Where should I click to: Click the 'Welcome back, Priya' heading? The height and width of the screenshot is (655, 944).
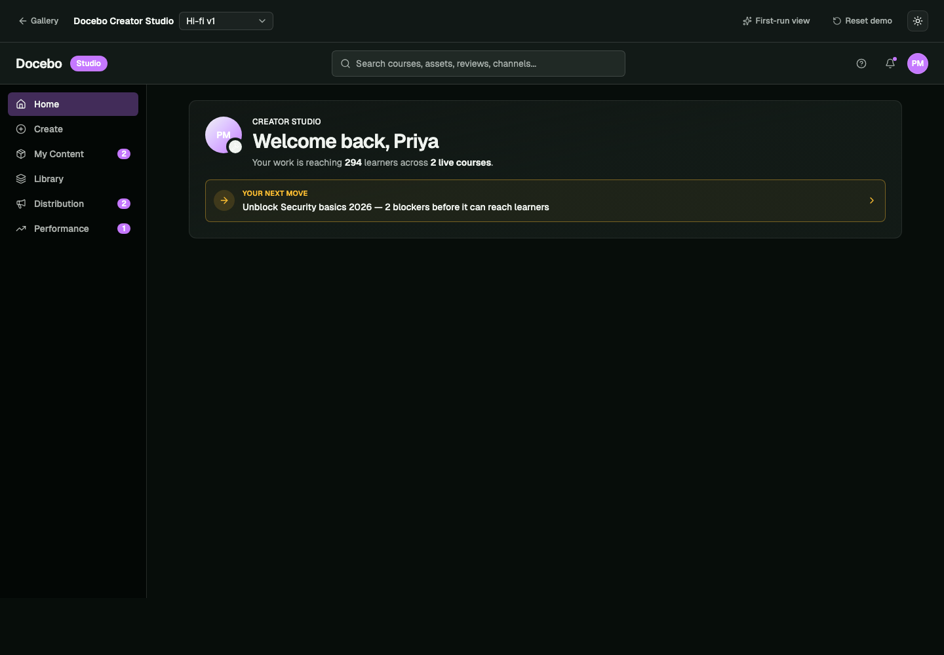[345, 141]
